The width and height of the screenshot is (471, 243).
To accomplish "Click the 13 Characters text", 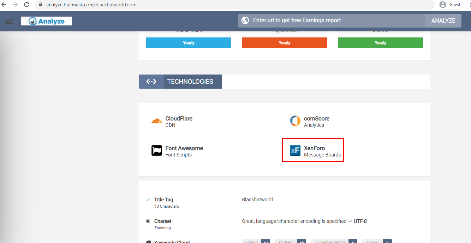I will click(x=167, y=206).
